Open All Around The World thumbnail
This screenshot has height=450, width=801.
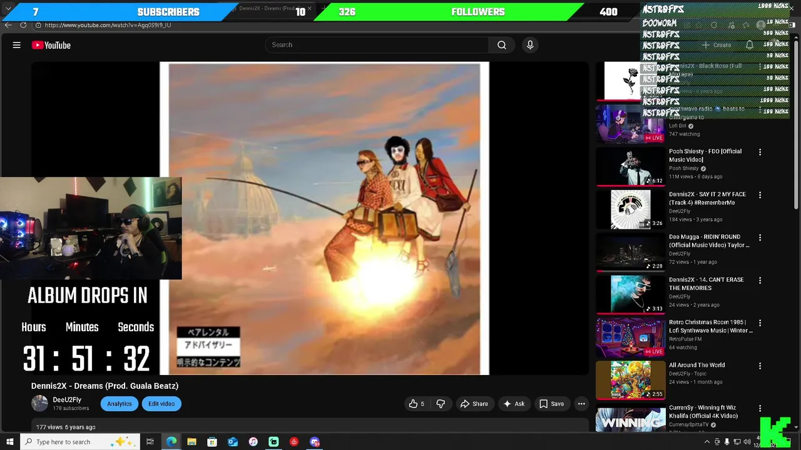[630, 380]
